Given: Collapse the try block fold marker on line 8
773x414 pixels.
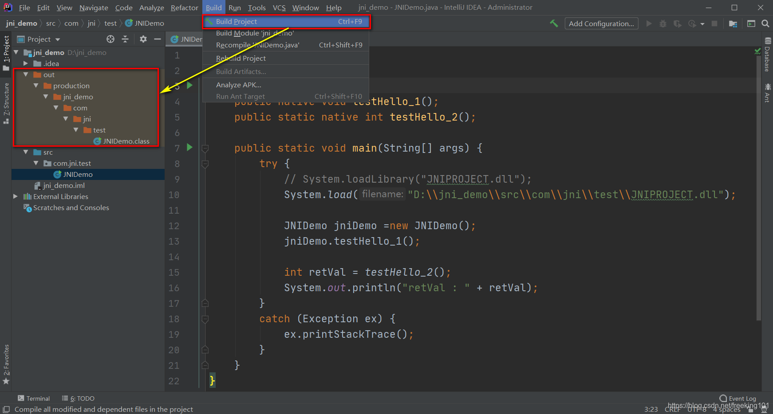Looking at the screenshot, I should tap(205, 164).
